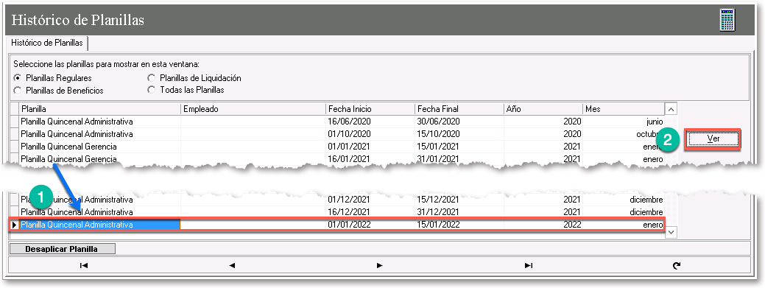Go to the previous record
This screenshot has height=288, width=765.
[232, 266]
